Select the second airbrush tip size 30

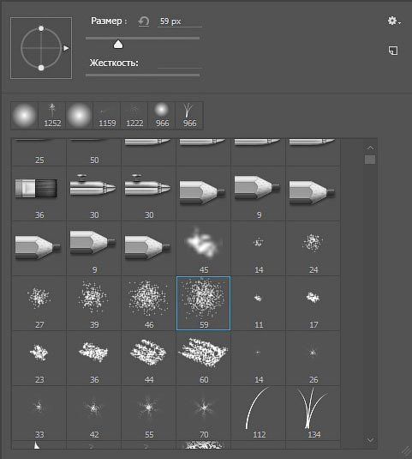point(149,194)
